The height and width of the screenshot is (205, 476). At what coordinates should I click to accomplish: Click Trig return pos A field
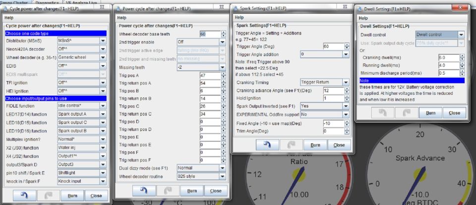coord(210,83)
